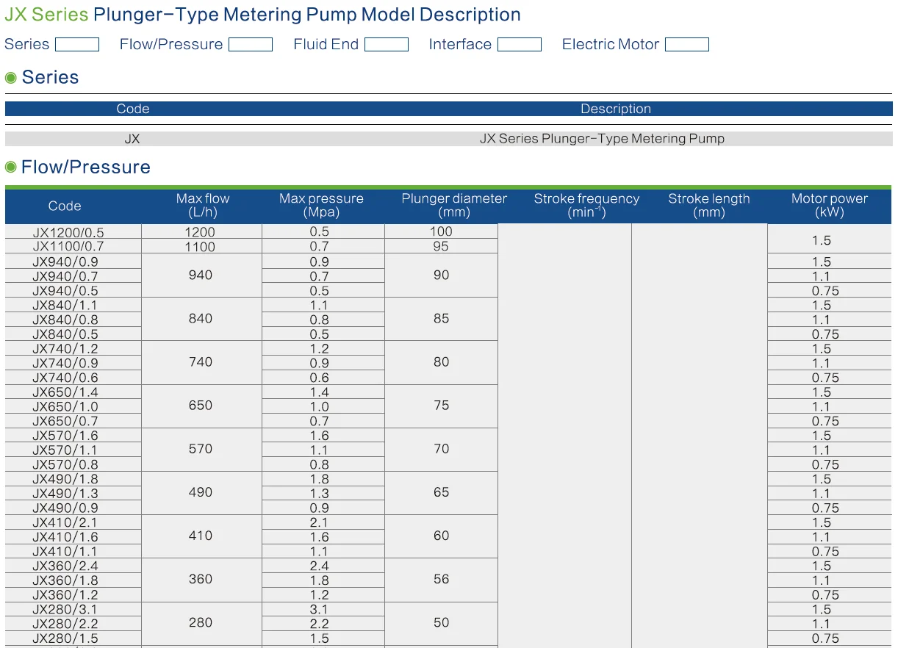Select the 2.4 max pressure value
Viewport: 898px width, 648px height.
pyautogui.click(x=320, y=566)
